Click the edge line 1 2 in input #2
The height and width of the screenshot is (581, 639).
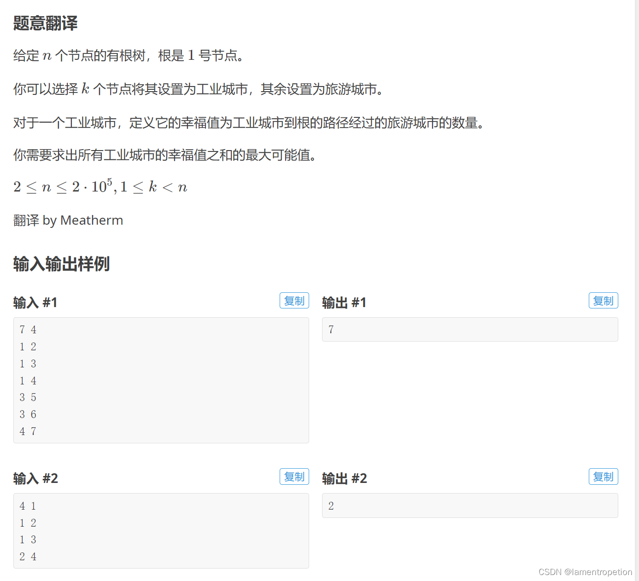[x=28, y=523]
